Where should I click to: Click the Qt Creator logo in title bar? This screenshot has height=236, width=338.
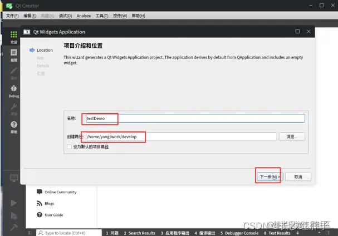coord(9,6)
